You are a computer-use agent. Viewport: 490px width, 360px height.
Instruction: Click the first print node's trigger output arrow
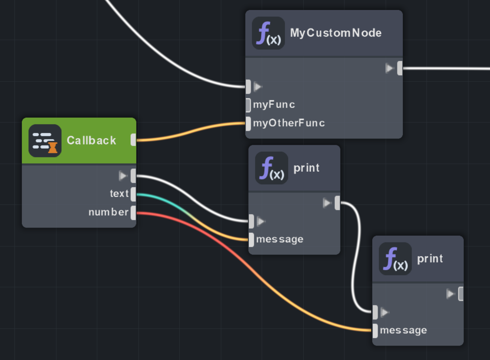(x=327, y=203)
